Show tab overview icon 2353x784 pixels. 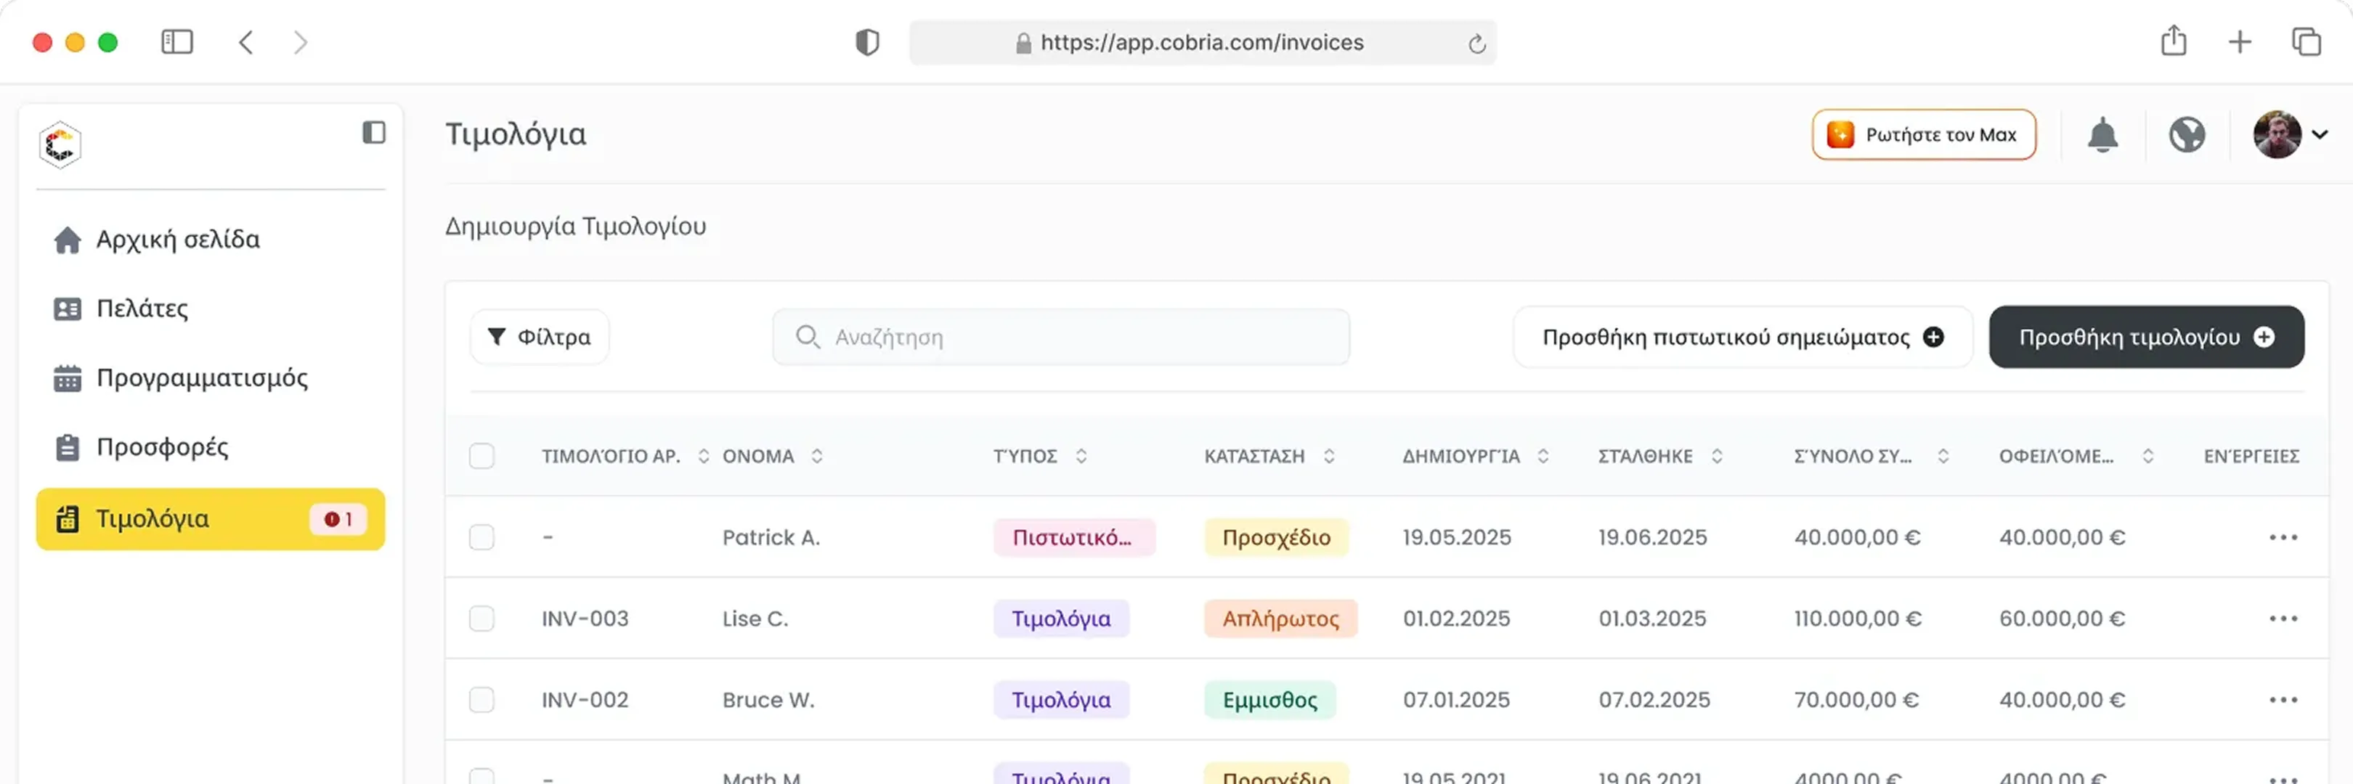pyautogui.click(x=2306, y=42)
